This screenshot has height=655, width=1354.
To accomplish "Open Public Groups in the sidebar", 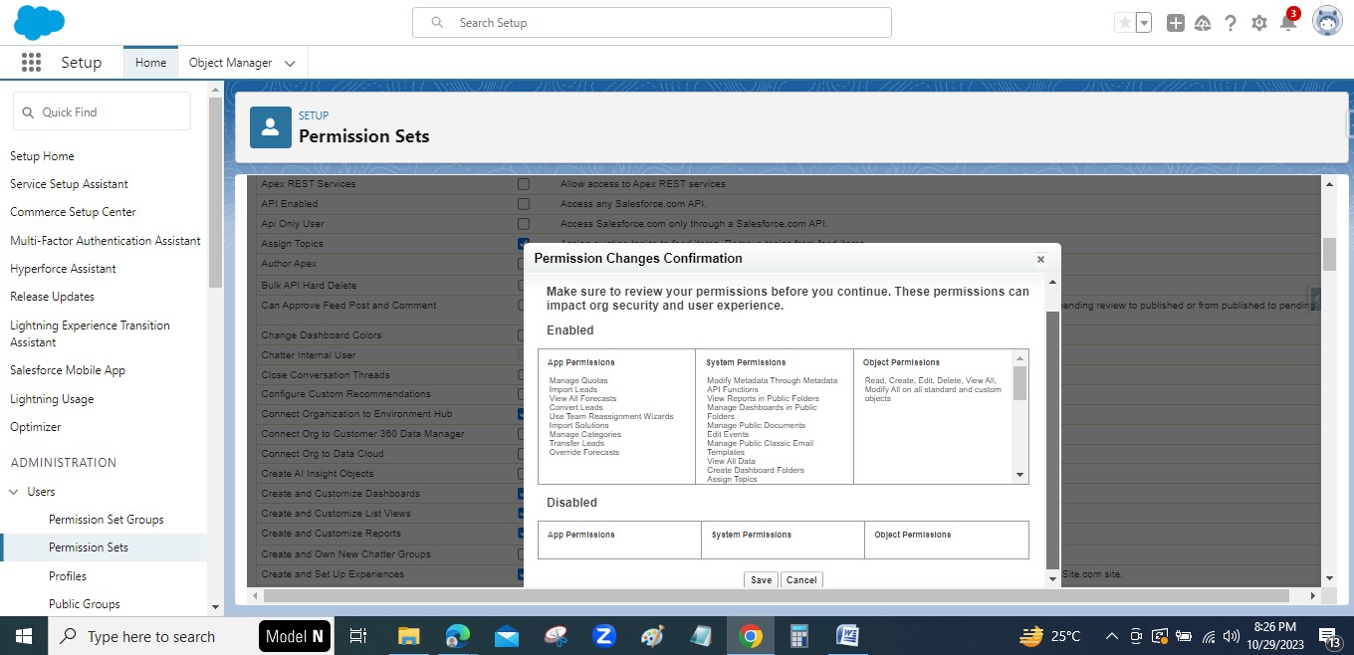I will tap(85, 604).
